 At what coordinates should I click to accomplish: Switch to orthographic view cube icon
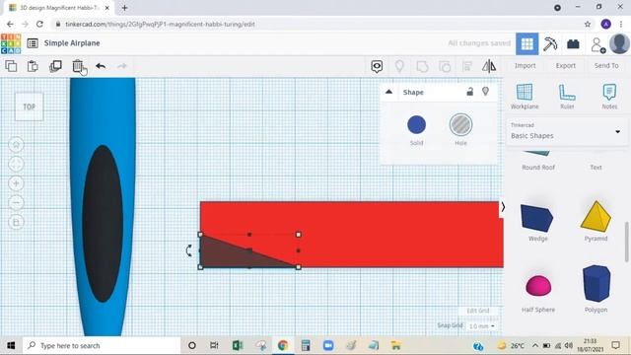17,222
